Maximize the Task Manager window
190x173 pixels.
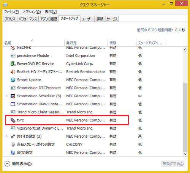pos(171,3)
